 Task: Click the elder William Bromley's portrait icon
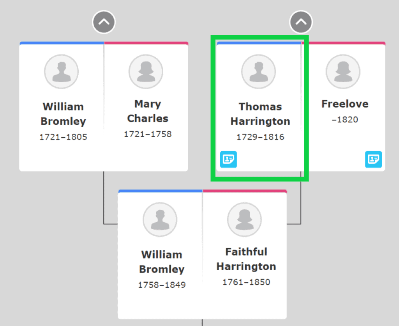(x=62, y=71)
